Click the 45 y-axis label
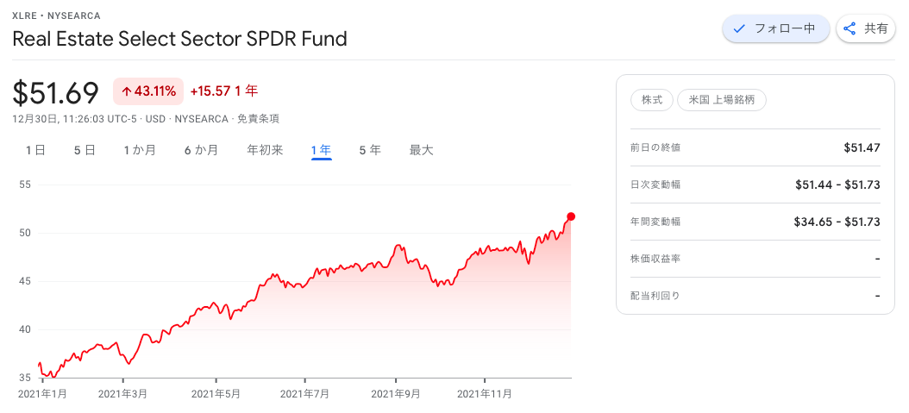The height and width of the screenshot is (413, 909). [26, 281]
